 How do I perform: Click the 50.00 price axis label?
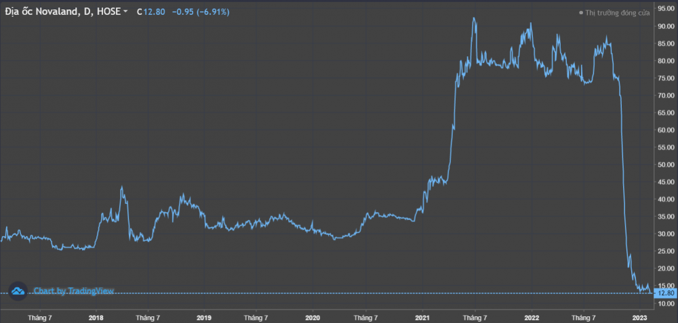pos(666,165)
